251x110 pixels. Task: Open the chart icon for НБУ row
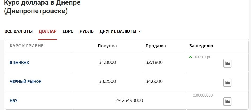pos(227,101)
